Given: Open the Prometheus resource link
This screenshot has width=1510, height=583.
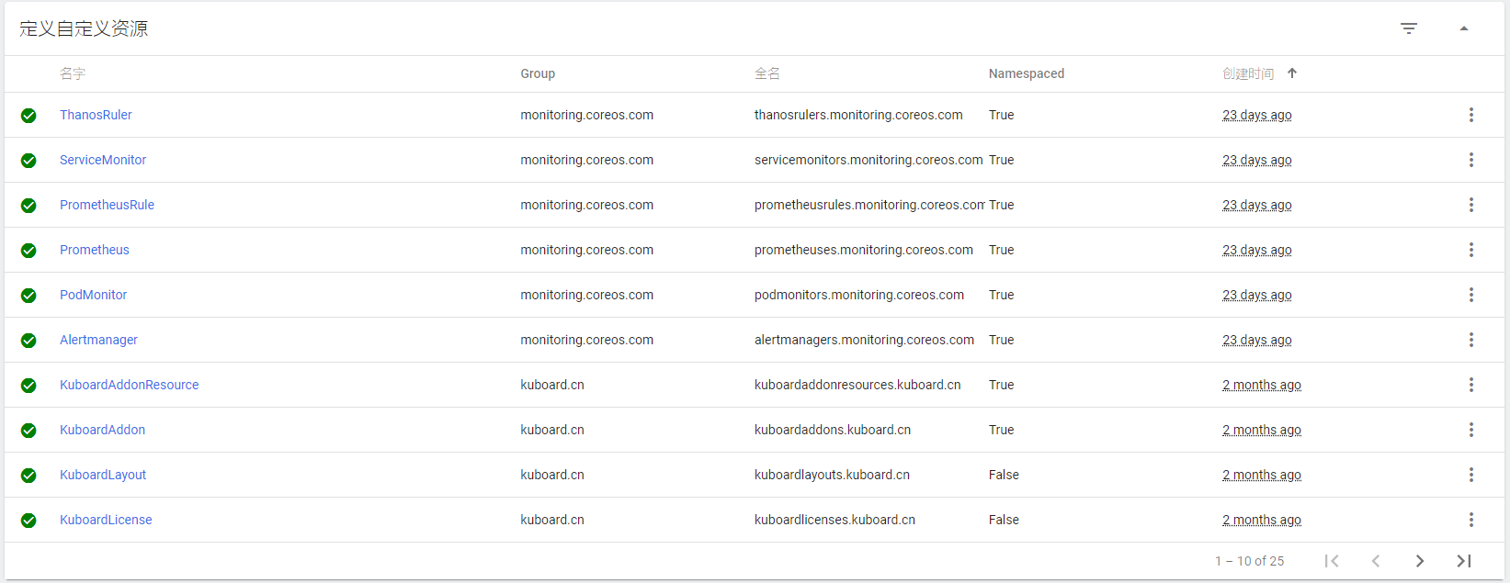Looking at the screenshot, I should (x=95, y=250).
